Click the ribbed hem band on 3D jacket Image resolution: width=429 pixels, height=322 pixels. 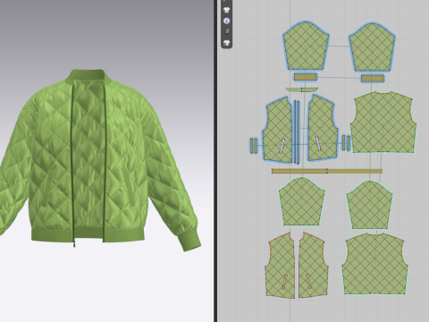coord(88,234)
